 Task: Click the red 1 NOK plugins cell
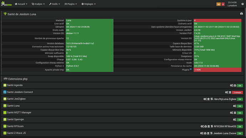click(x=217, y=70)
